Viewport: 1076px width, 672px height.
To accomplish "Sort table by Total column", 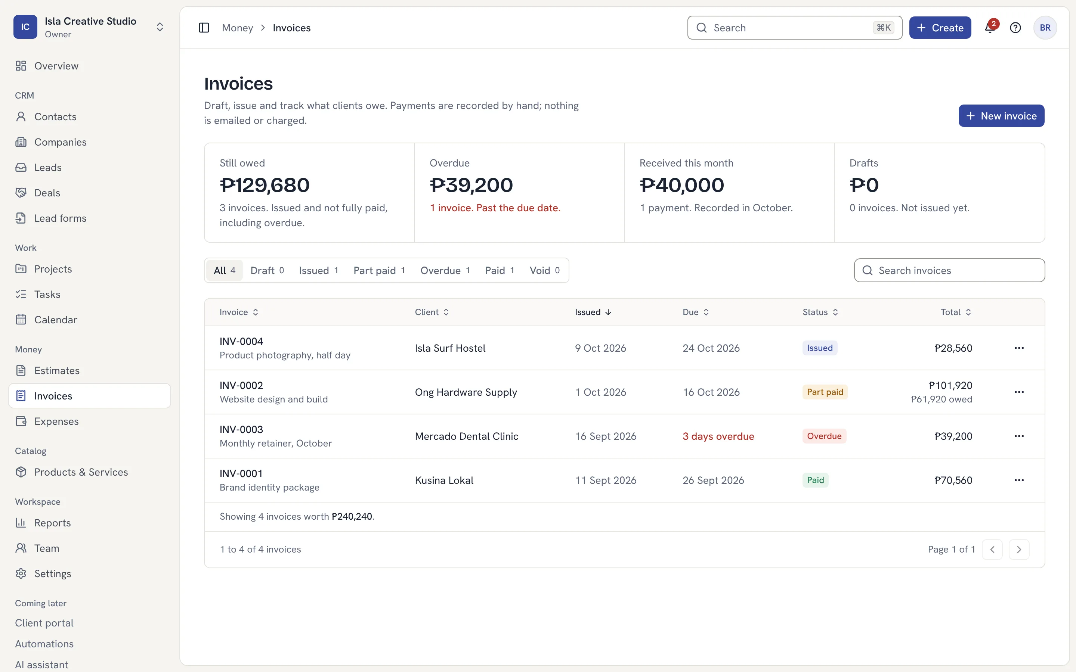I will tap(956, 312).
